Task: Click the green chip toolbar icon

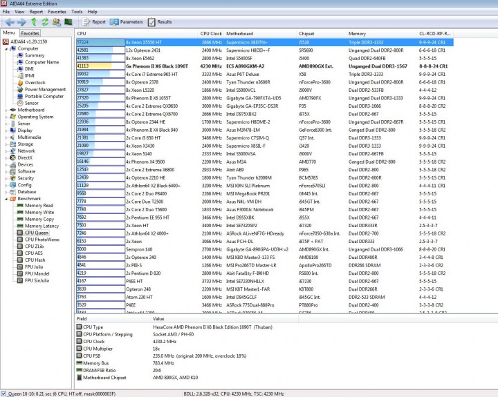Action: click(x=68, y=22)
